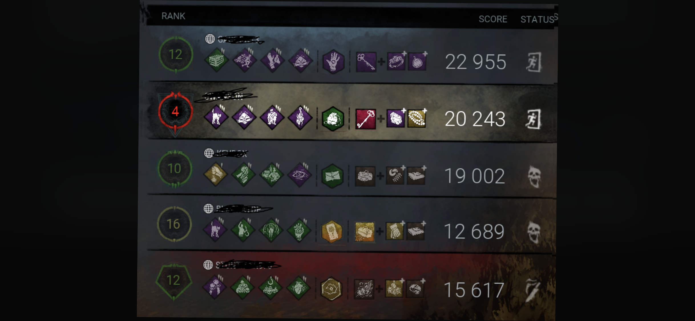Click the yellow hexagon offering in fourth row
Viewport: 695px width, 321px height.
click(332, 231)
